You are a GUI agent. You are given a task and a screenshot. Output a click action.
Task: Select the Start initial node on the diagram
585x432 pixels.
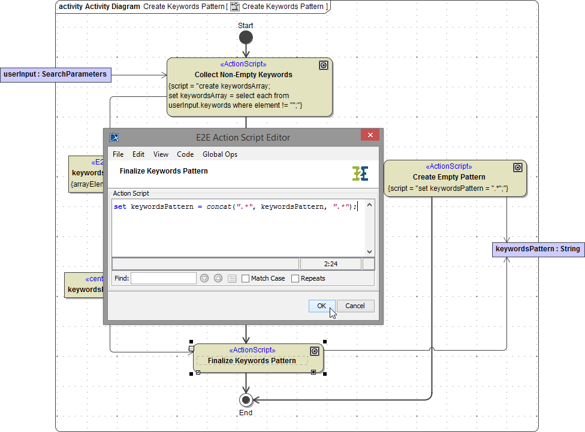[x=246, y=37]
